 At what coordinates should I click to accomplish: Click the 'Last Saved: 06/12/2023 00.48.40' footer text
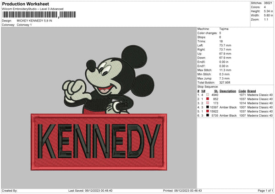(x=90, y=190)
